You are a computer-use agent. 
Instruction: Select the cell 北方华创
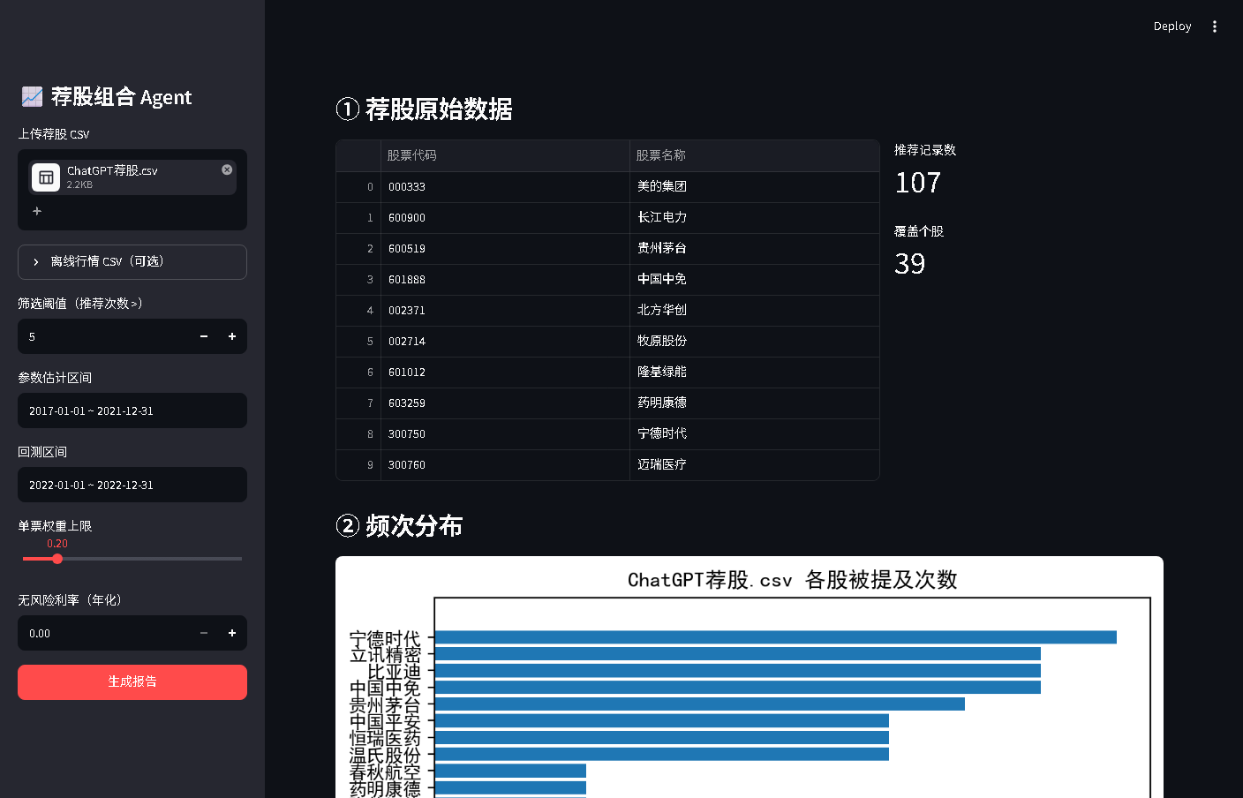(755, 311)
